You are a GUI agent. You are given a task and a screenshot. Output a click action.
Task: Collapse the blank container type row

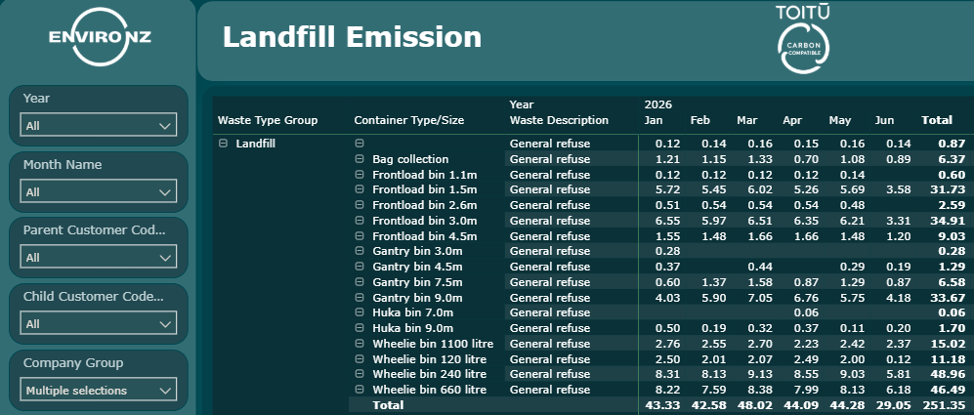[x=359, y=144]
